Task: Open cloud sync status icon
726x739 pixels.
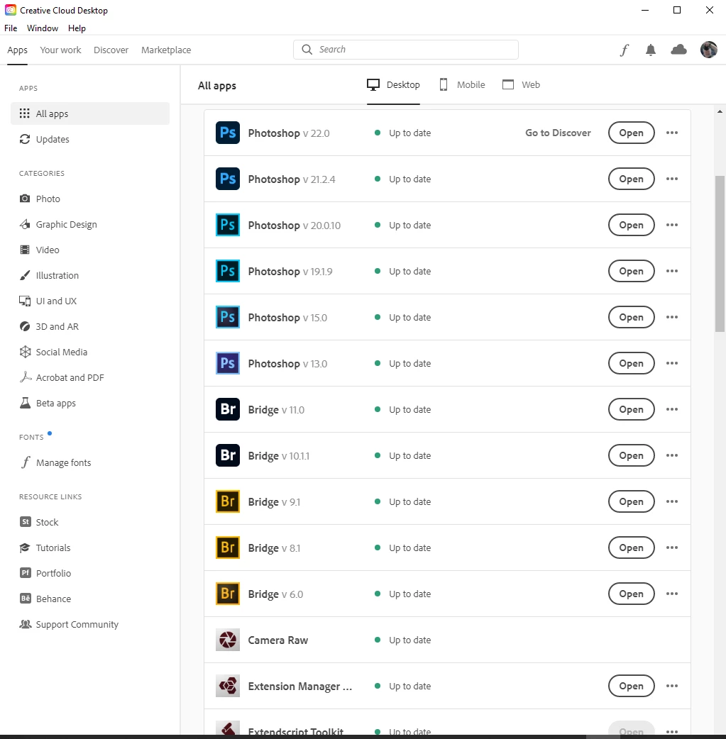Action: 678,49
